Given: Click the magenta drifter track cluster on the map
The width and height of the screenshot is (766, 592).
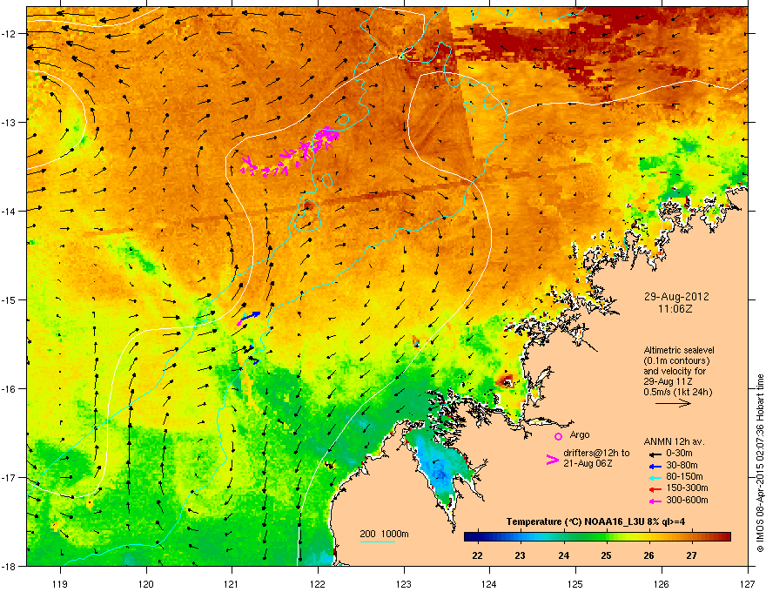Looking at the screenshot, I should pyautogui.click(x=290, y=151).
